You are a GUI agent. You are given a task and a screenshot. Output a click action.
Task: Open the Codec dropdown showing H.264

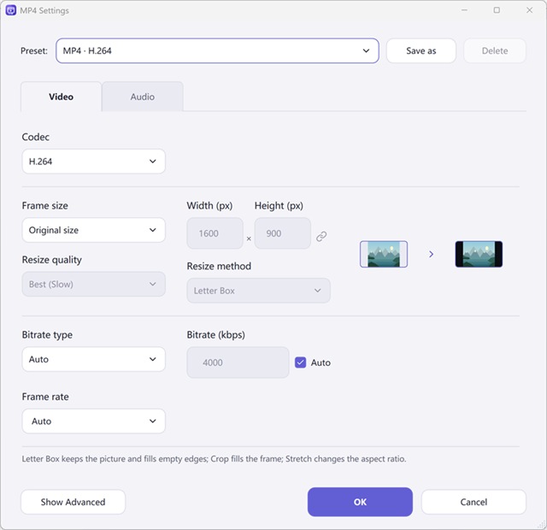pyautogui.click(x=93, y=162)
